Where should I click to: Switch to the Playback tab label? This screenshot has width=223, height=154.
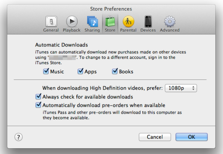[x=72, y=30]
